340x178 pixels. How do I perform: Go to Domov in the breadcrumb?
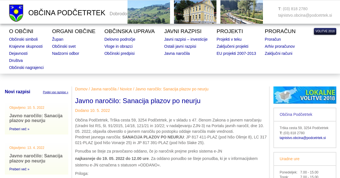pos(81,89)
